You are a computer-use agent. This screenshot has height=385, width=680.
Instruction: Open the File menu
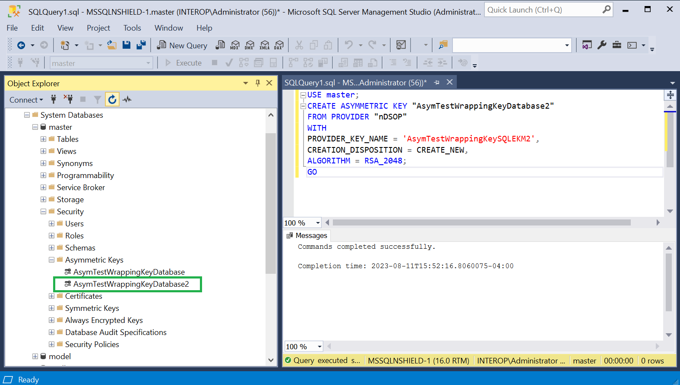pyautogui.click(x=12, y=28)
